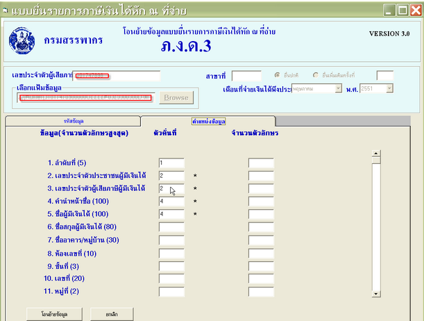Focus the สาขาที่ branch number field

[246, 76]
